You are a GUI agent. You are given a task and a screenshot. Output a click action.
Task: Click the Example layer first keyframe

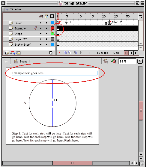pyautogui.click(x=58, y=29)
